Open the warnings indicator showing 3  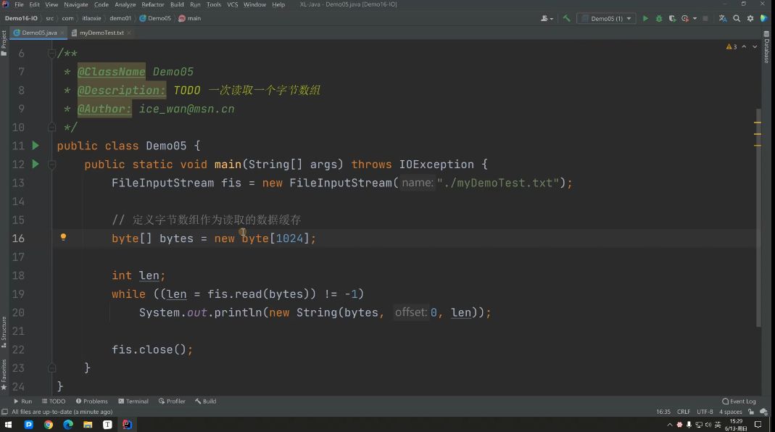(x=732, y=46)
